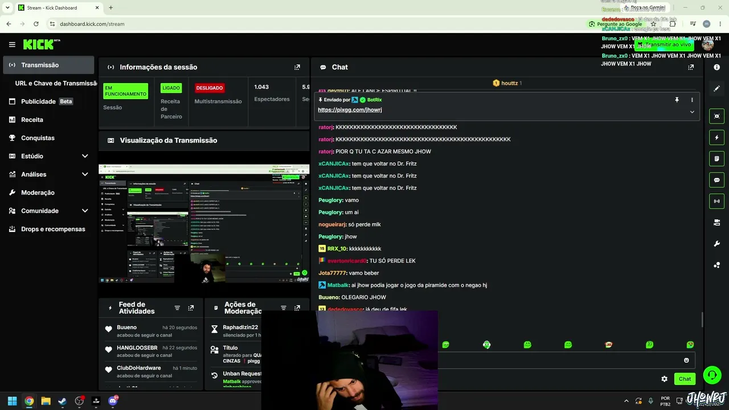Reload the browser page
729x410 pixels.
(x=36, y=24)
